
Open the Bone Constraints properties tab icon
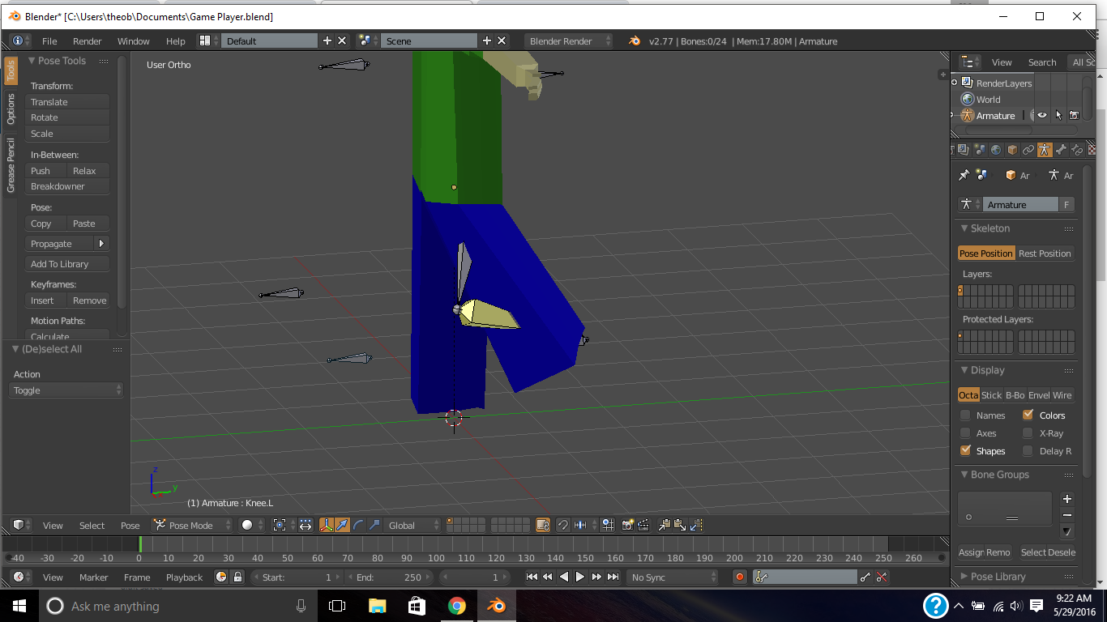(1077, 150)
